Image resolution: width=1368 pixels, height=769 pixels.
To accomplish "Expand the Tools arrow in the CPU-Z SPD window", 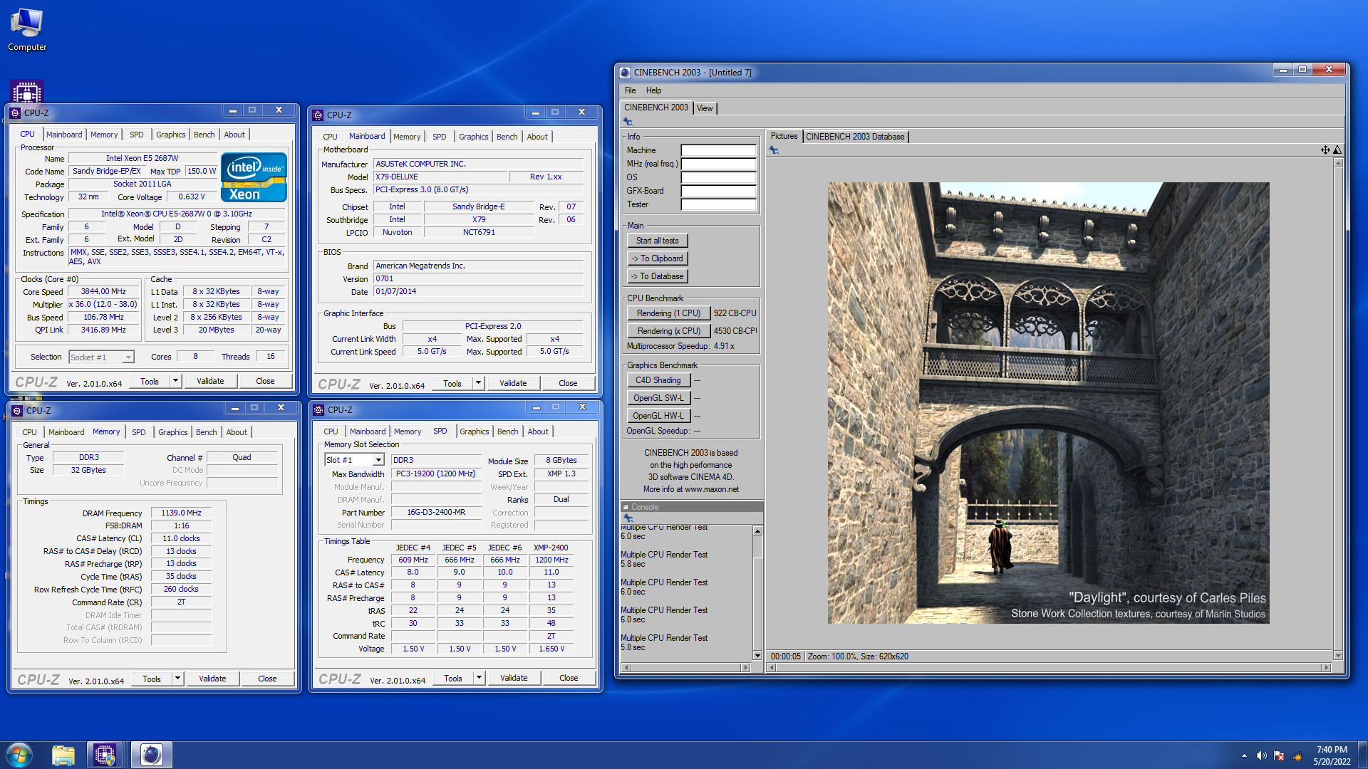I will [479, 678].
